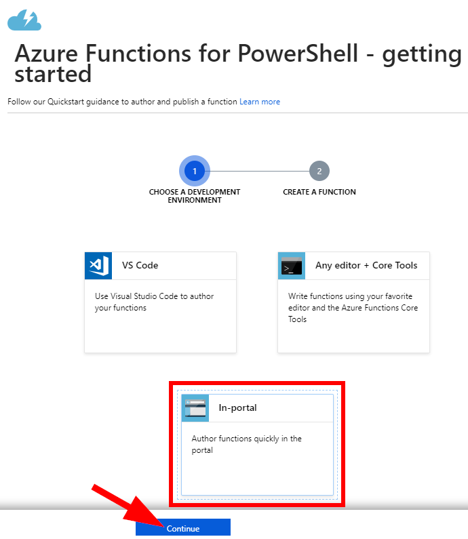Go to the step 2 gray circle
The width and height of the screenshot is (468, 539).
(x=319, y=171)
